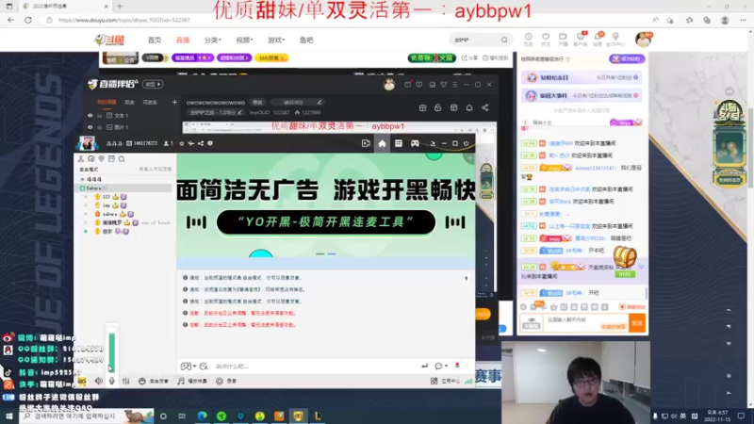Screen dimensions: 754x424
Task: Click the YY location pin icon
Action: (101, 158)
